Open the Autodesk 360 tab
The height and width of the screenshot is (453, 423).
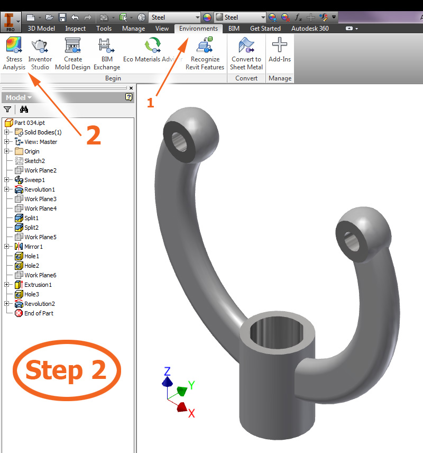point(310,29)
